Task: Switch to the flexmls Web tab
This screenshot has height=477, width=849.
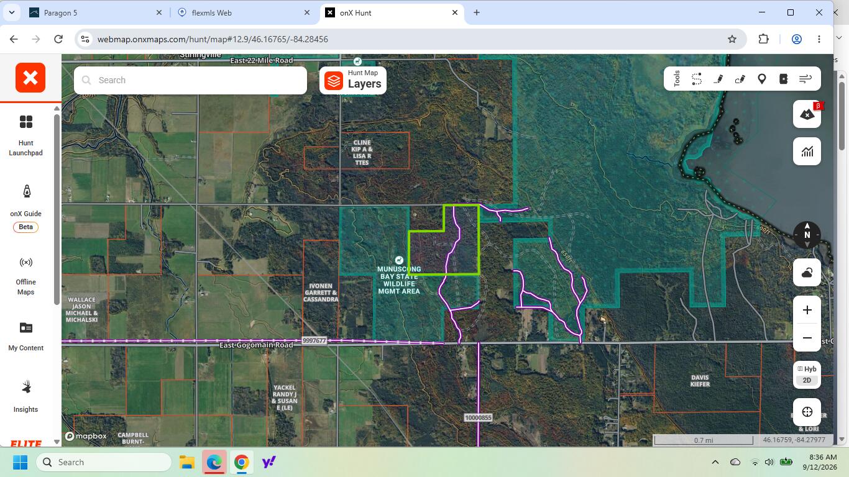Action: pos(242,12)
